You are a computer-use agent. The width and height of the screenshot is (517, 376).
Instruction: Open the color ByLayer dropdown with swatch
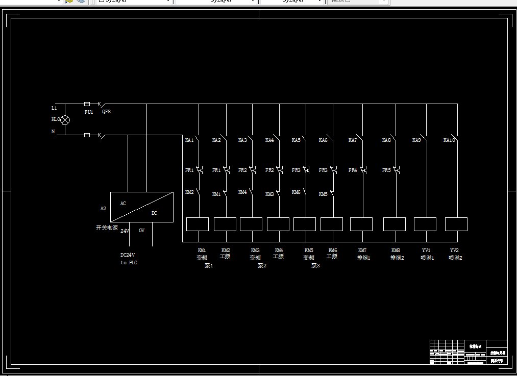[x=134, y=2]
